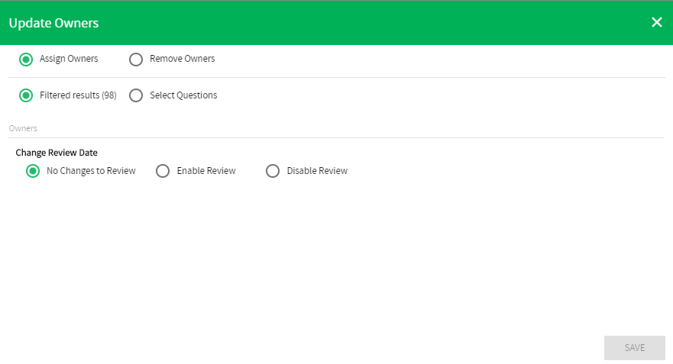Close the Update Owners dialog
Screen dimensions: 673x364
tap(657, 22)
